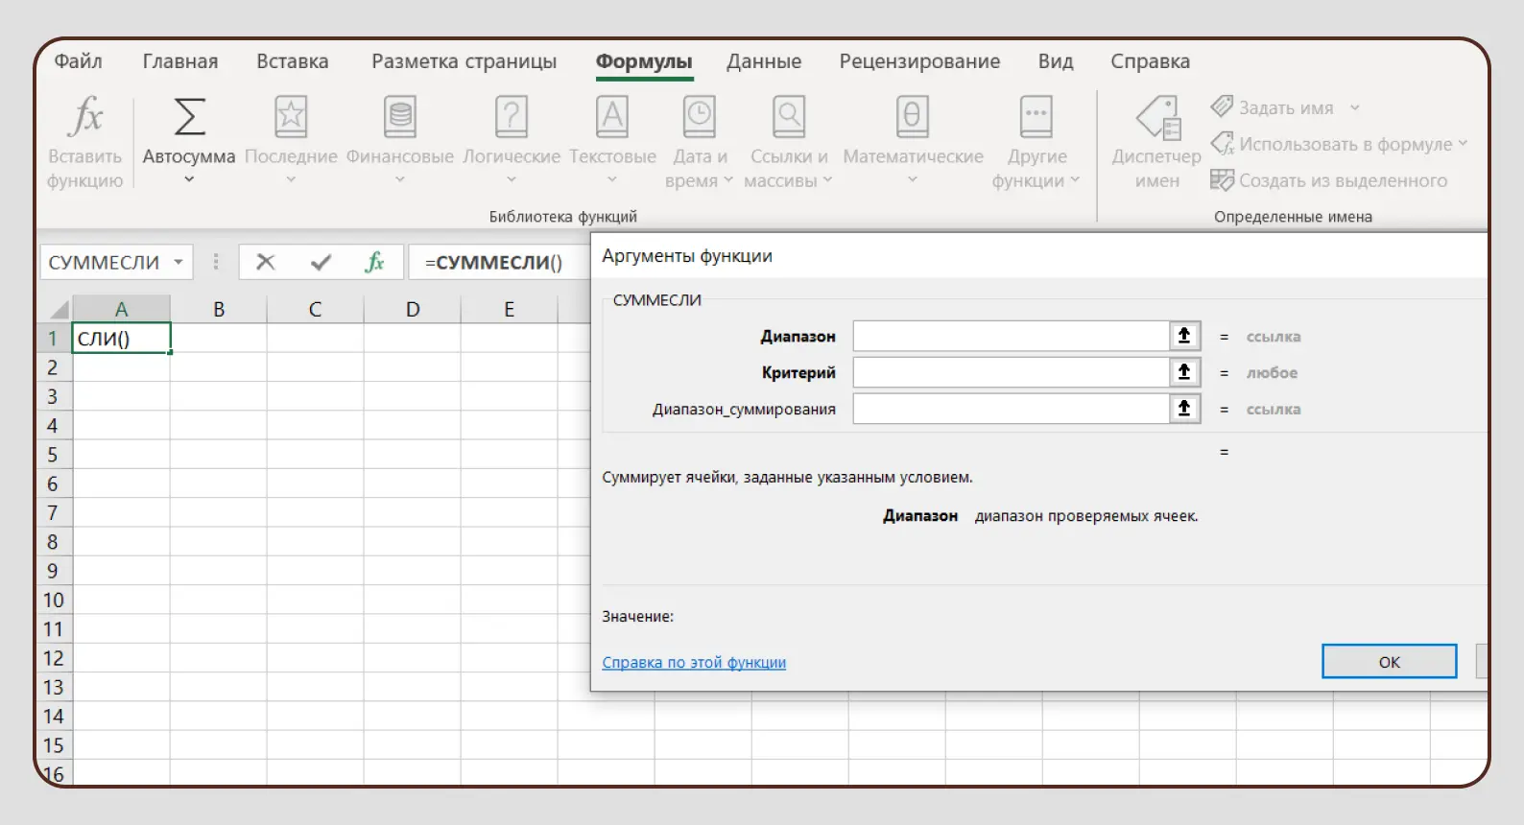Collapse dialog via Критерий range selector icon
Viewport: 1524px width, 825px height.
(1184, 372)
